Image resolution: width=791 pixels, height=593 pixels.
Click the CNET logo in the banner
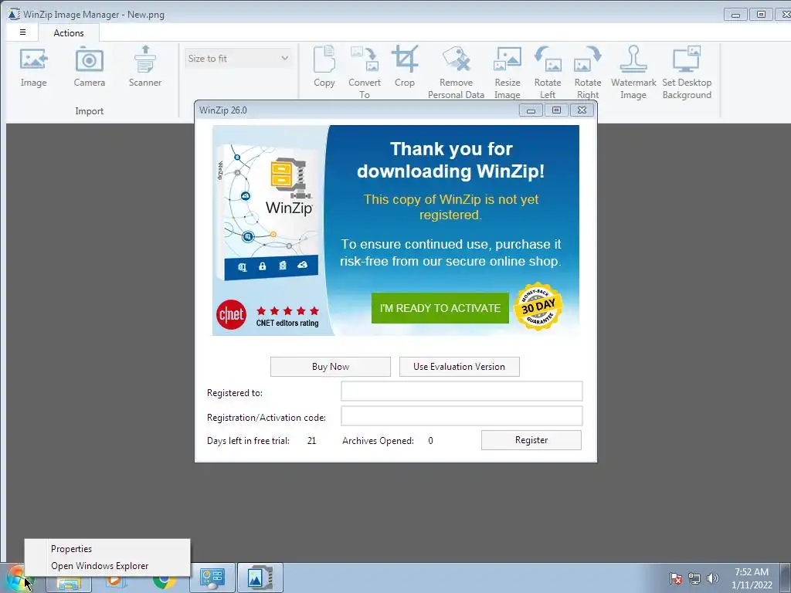tap(231, 315)
